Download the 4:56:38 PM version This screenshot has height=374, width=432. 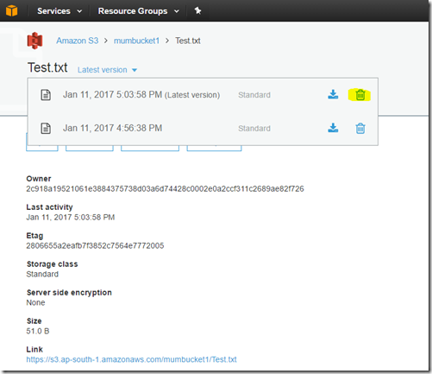[333, 128]
